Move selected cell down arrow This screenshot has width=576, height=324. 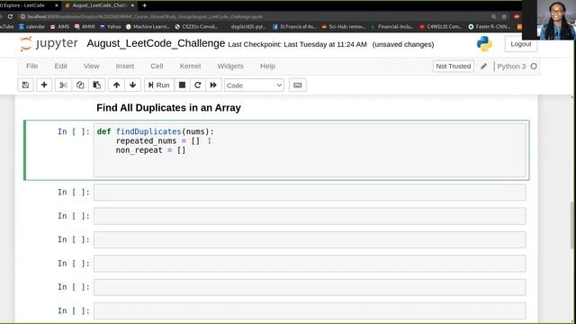(x=132, y=85)
